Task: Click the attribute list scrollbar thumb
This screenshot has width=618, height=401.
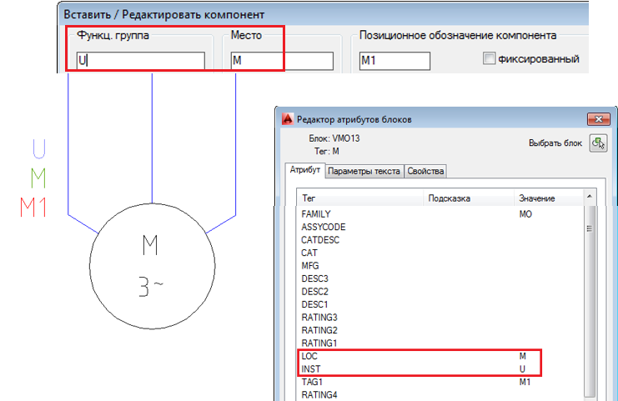Action: pyautogui.click(x=590, y=299)
